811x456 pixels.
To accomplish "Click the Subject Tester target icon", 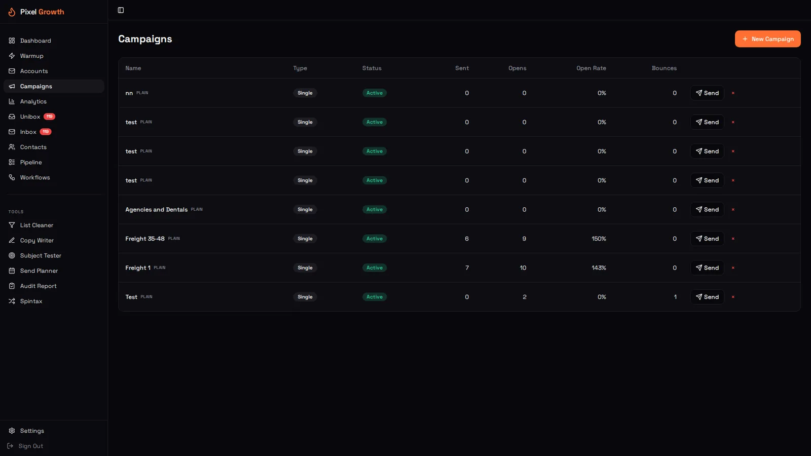I will [12, 255].
